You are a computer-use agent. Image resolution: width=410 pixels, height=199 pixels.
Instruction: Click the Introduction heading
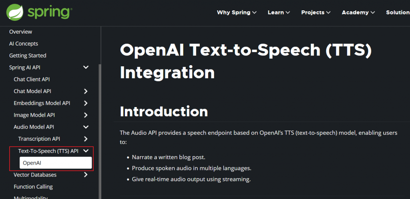pyautogui.click(x=164, y=111)
